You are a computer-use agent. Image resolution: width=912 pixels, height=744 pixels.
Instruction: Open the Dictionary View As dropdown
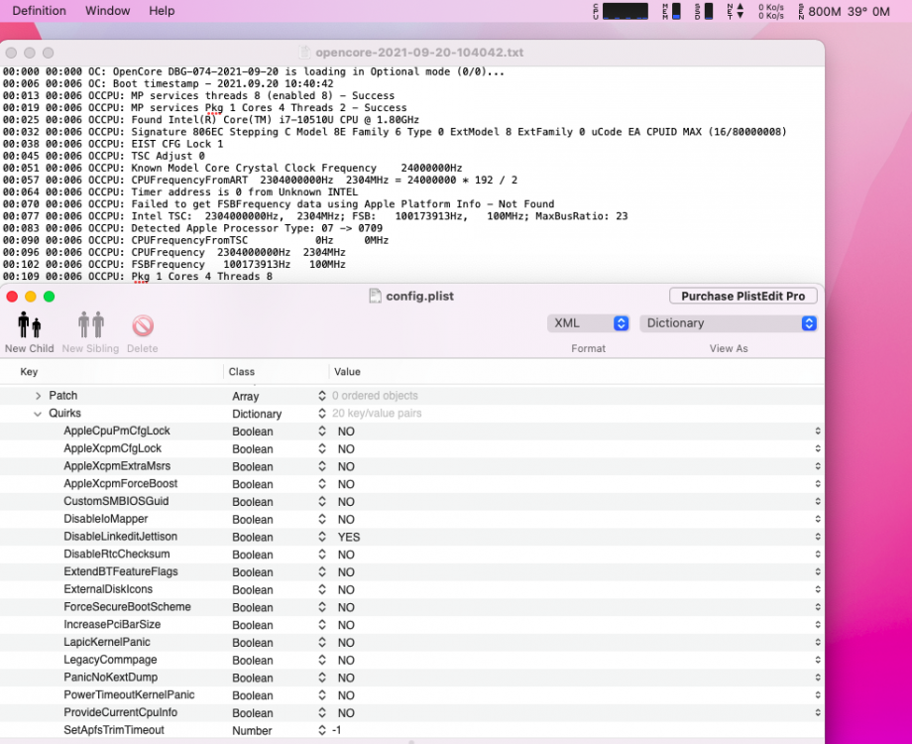pos(729,323)
